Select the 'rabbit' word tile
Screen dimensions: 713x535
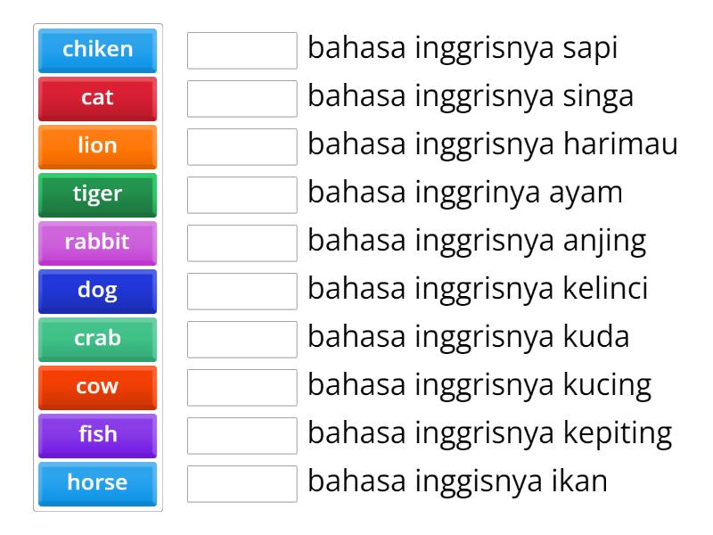[96, 243]
